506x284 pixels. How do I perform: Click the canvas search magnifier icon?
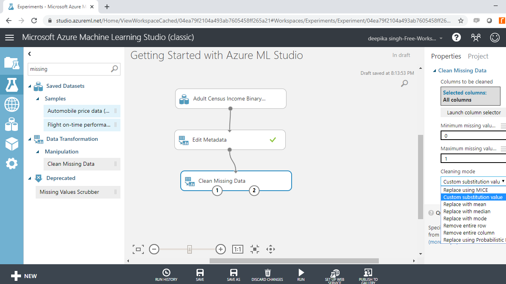tap(404, 83)
